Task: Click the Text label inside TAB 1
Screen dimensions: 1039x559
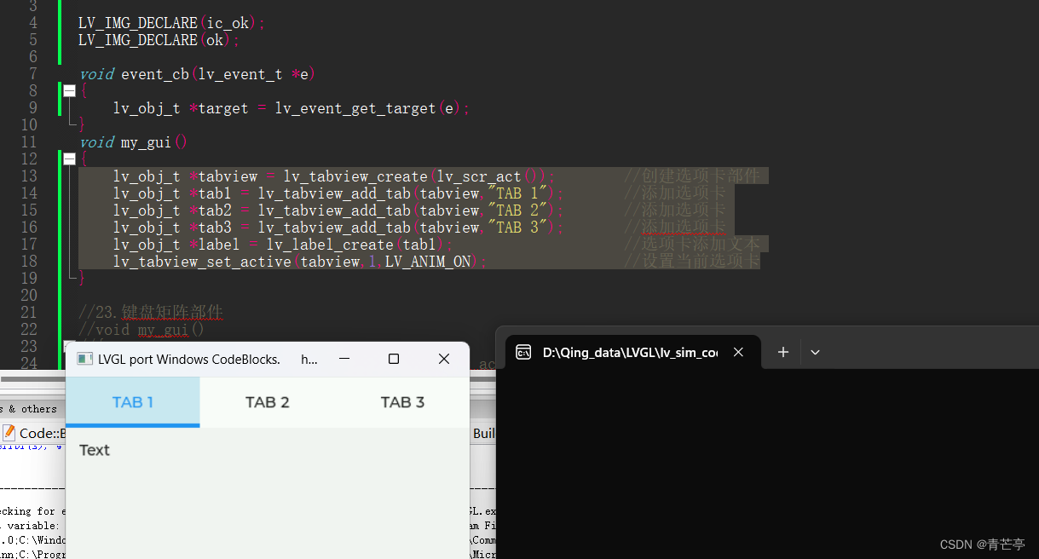Action: [x=94, y=450]
